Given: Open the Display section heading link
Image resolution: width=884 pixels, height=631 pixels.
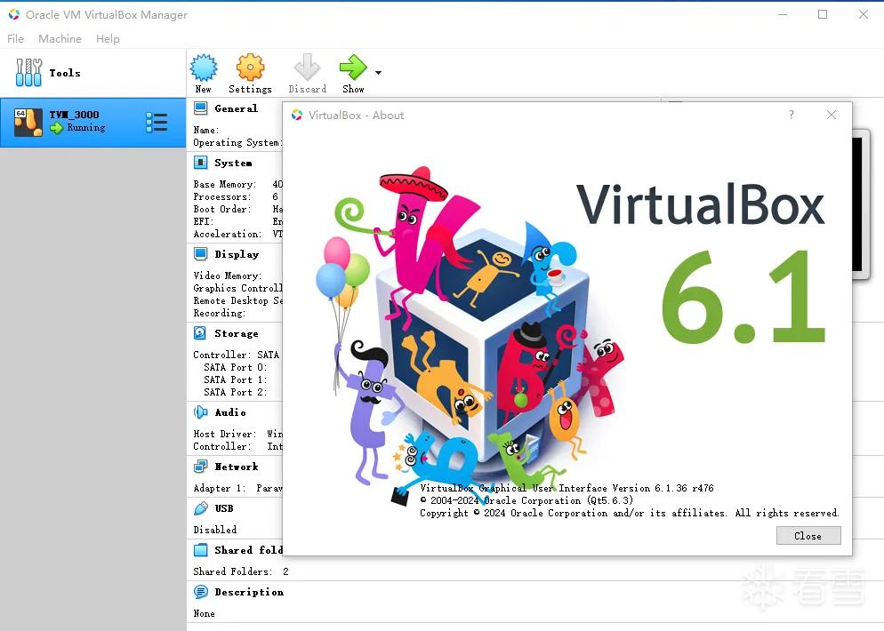Looking at the screenshot, I should tap(237, 254).
